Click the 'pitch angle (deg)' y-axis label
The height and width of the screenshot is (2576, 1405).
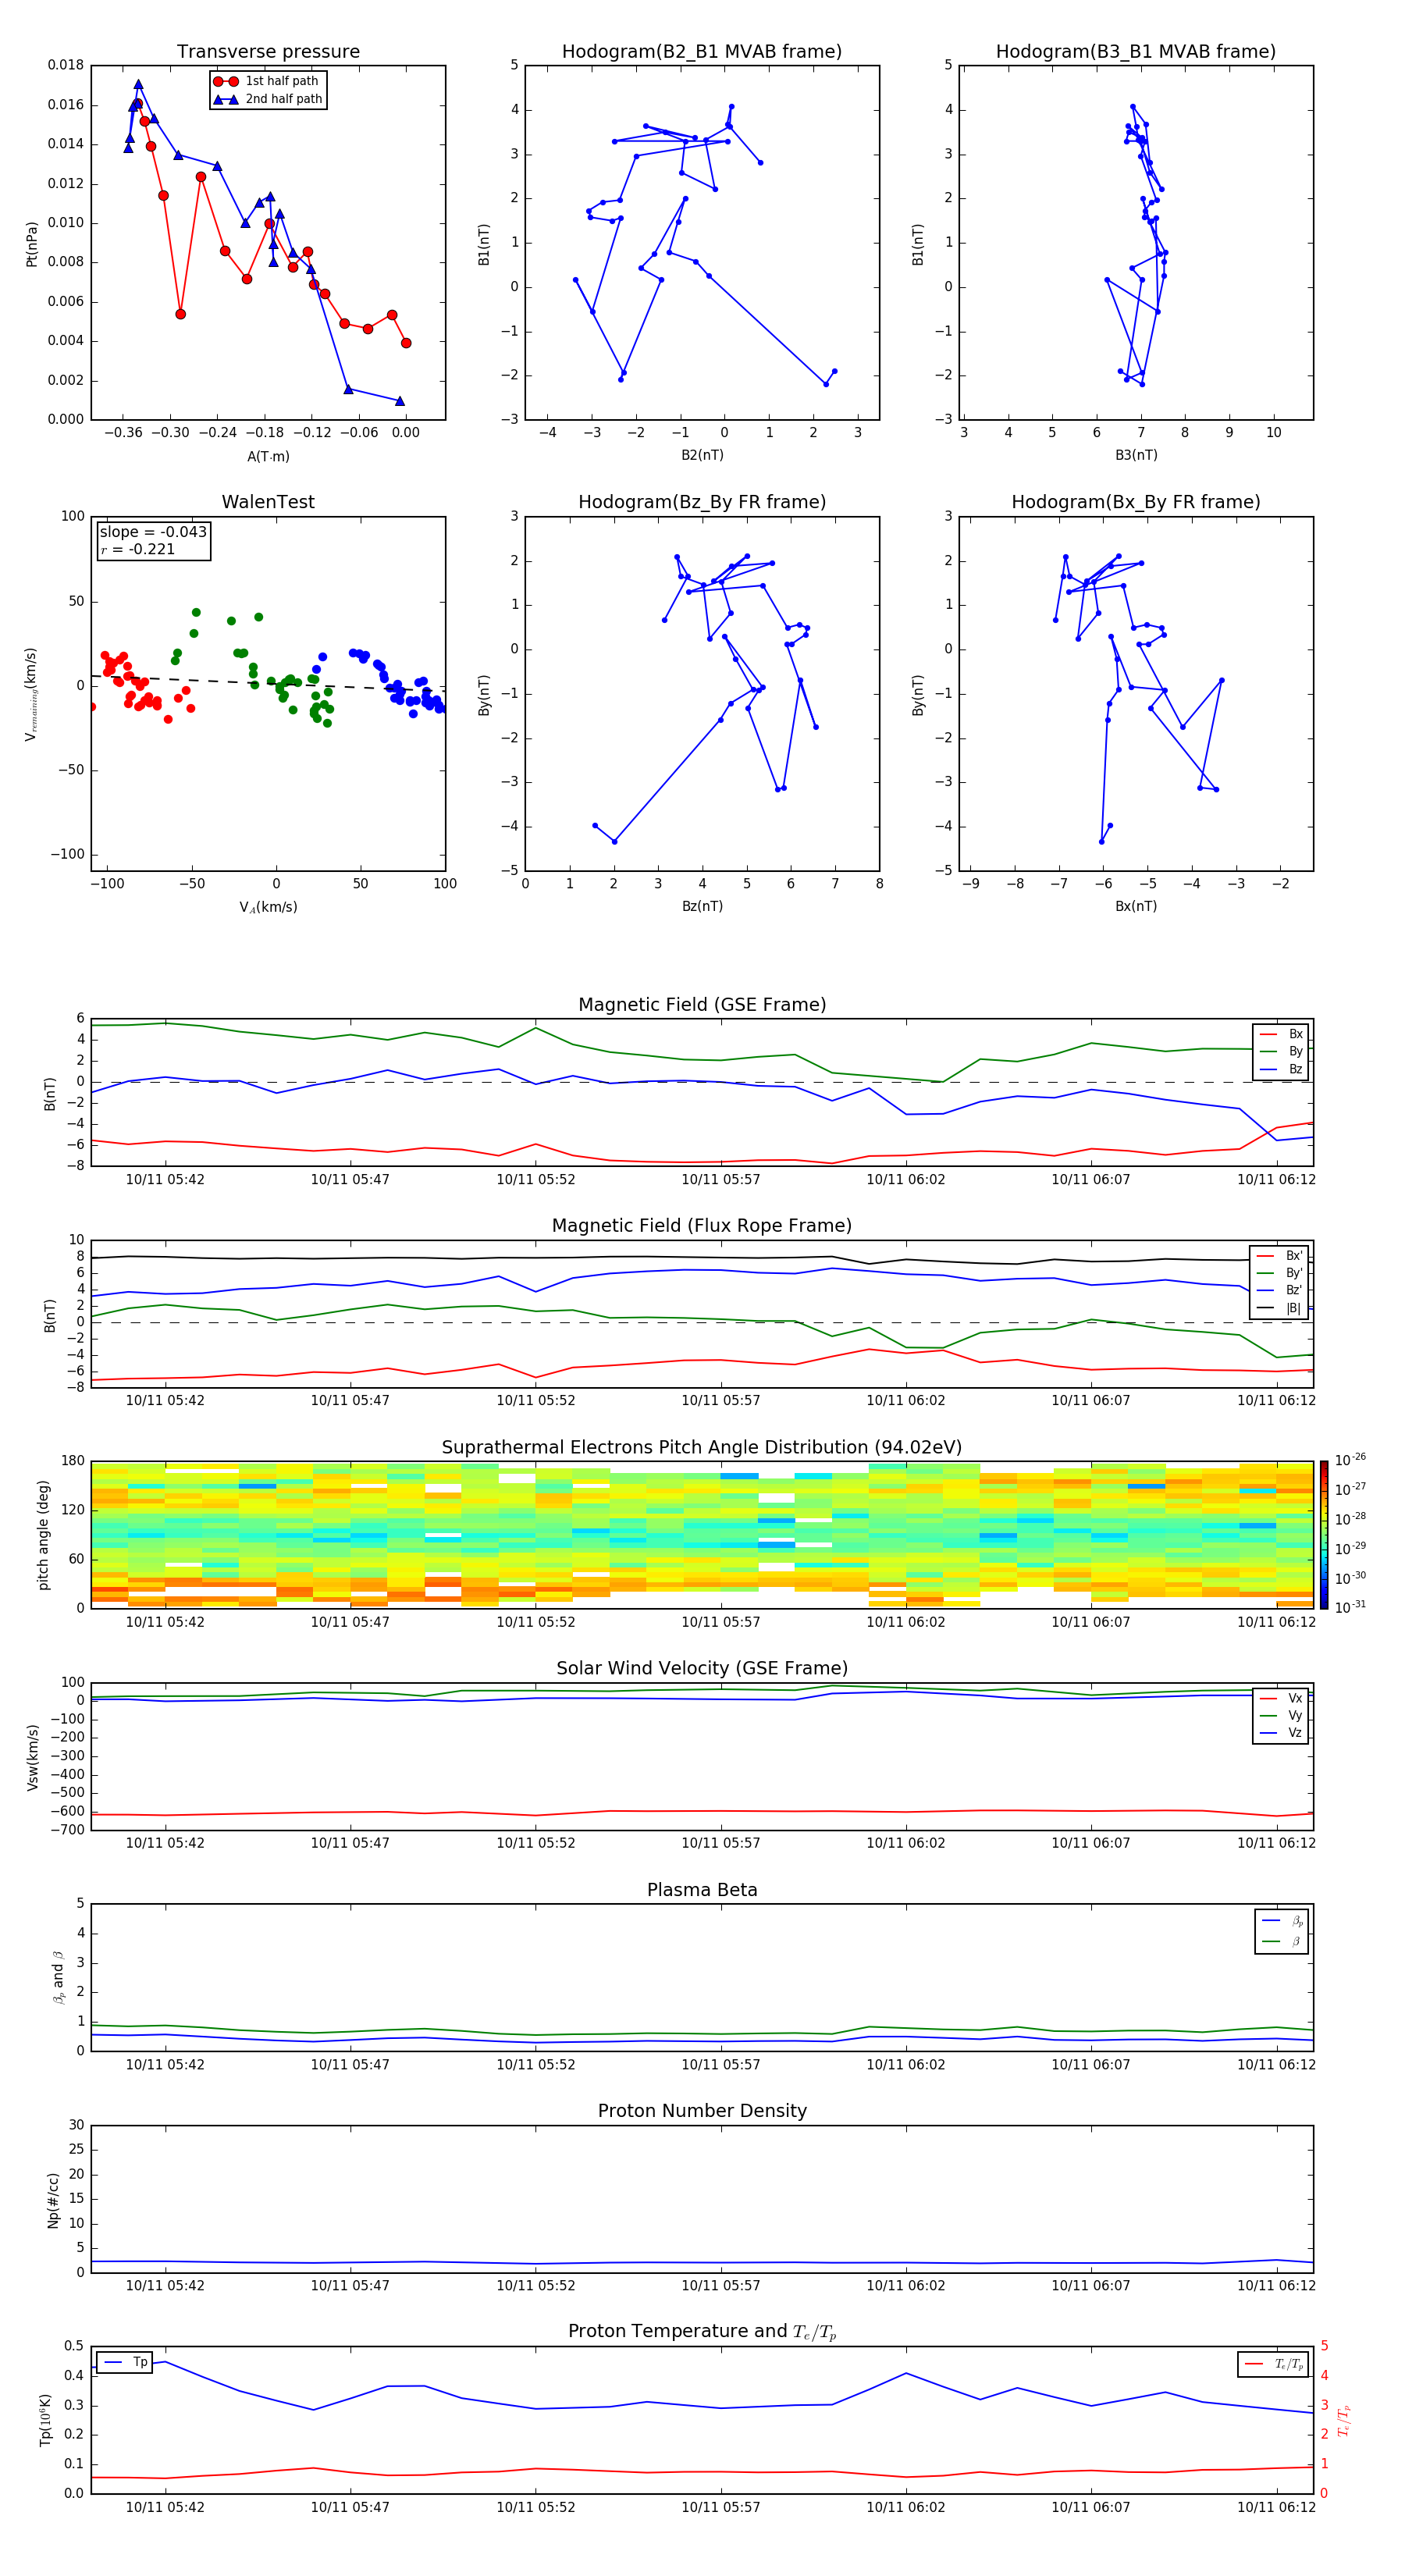pyautogui.click(x=44, y=1536)
